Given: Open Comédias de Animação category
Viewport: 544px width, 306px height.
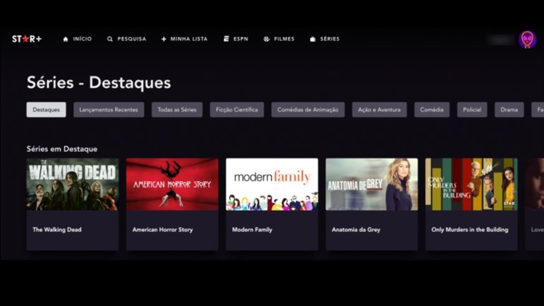Looking at the screenshot, I should pos(308,110).
